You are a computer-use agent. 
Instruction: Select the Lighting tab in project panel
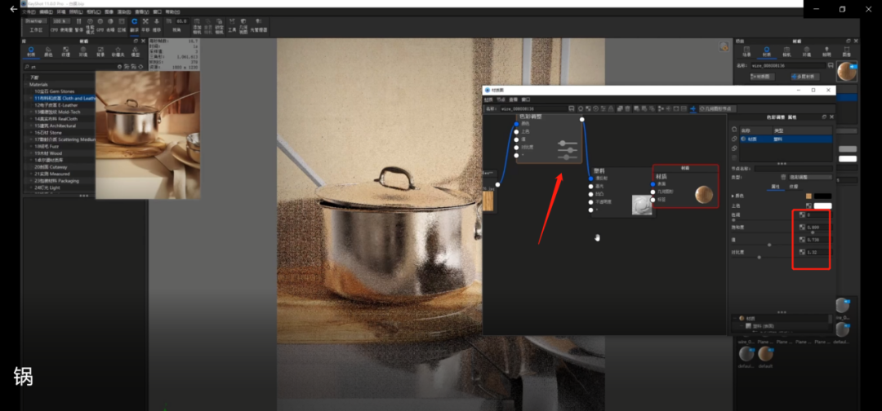pos(827,51)
